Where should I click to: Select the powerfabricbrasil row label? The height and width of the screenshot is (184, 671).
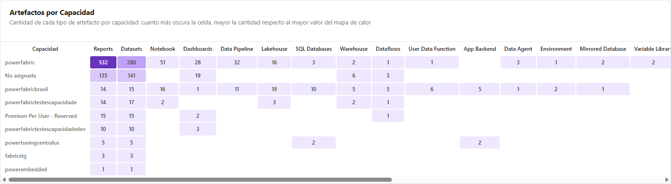(27, 89)
